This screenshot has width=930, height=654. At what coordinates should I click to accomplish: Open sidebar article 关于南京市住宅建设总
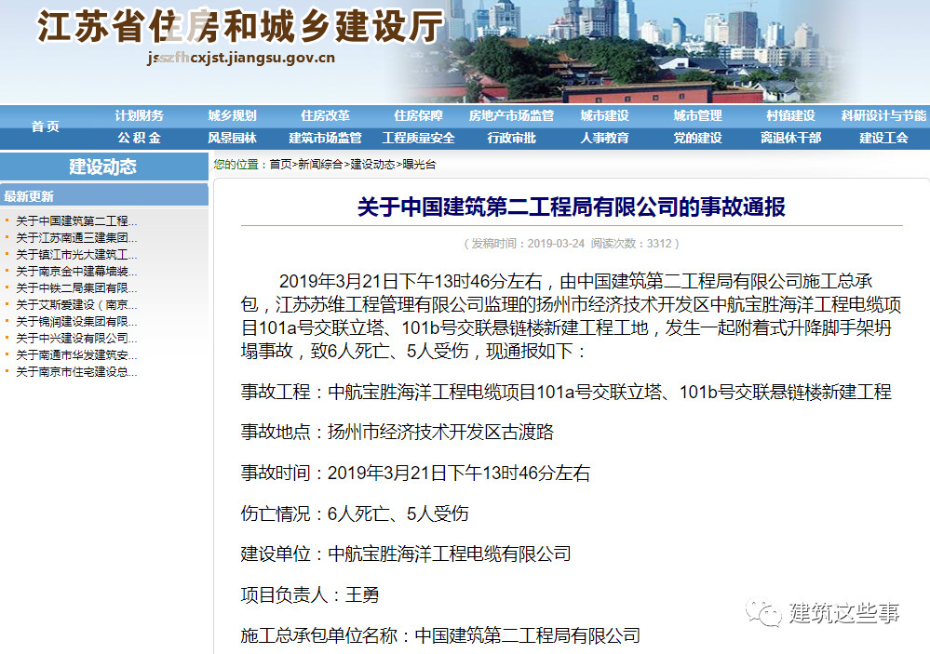(x=76, y=371)
